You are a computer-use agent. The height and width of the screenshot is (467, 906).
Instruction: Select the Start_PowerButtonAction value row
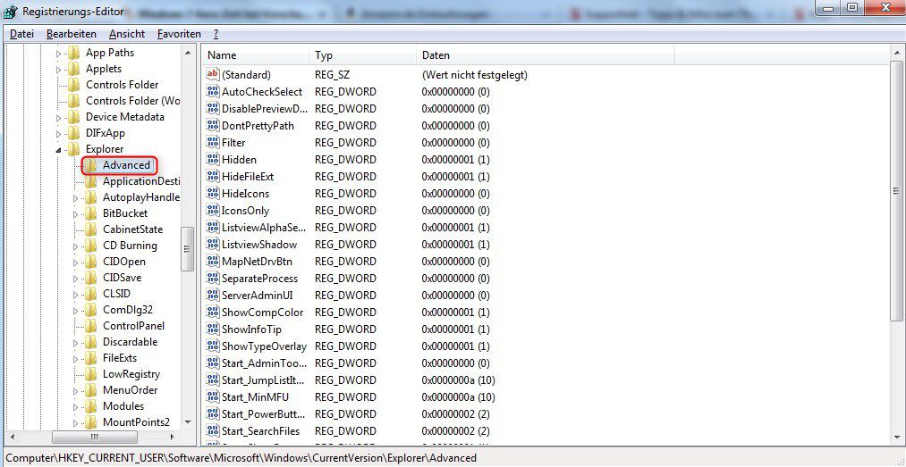(x=264, y=414)
